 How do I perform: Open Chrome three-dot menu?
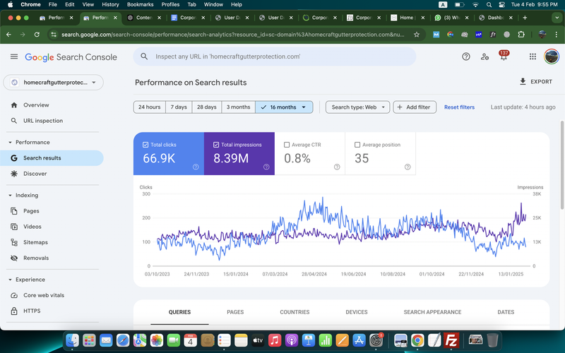(x=557, y=35)
